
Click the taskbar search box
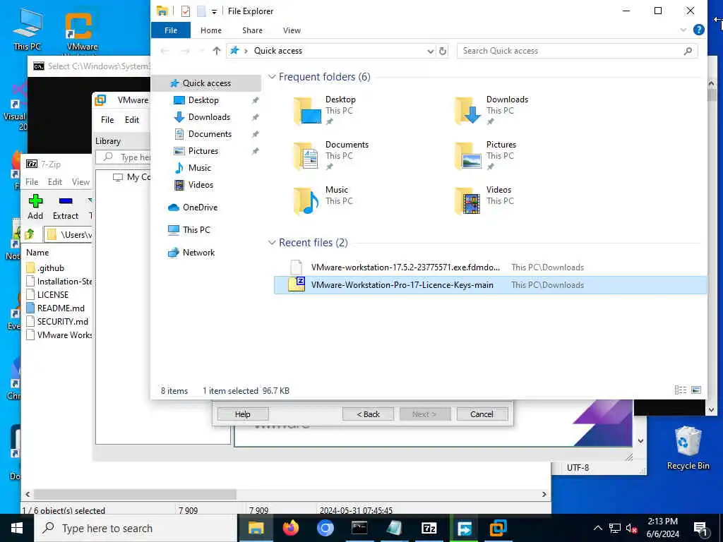[136, 528]
